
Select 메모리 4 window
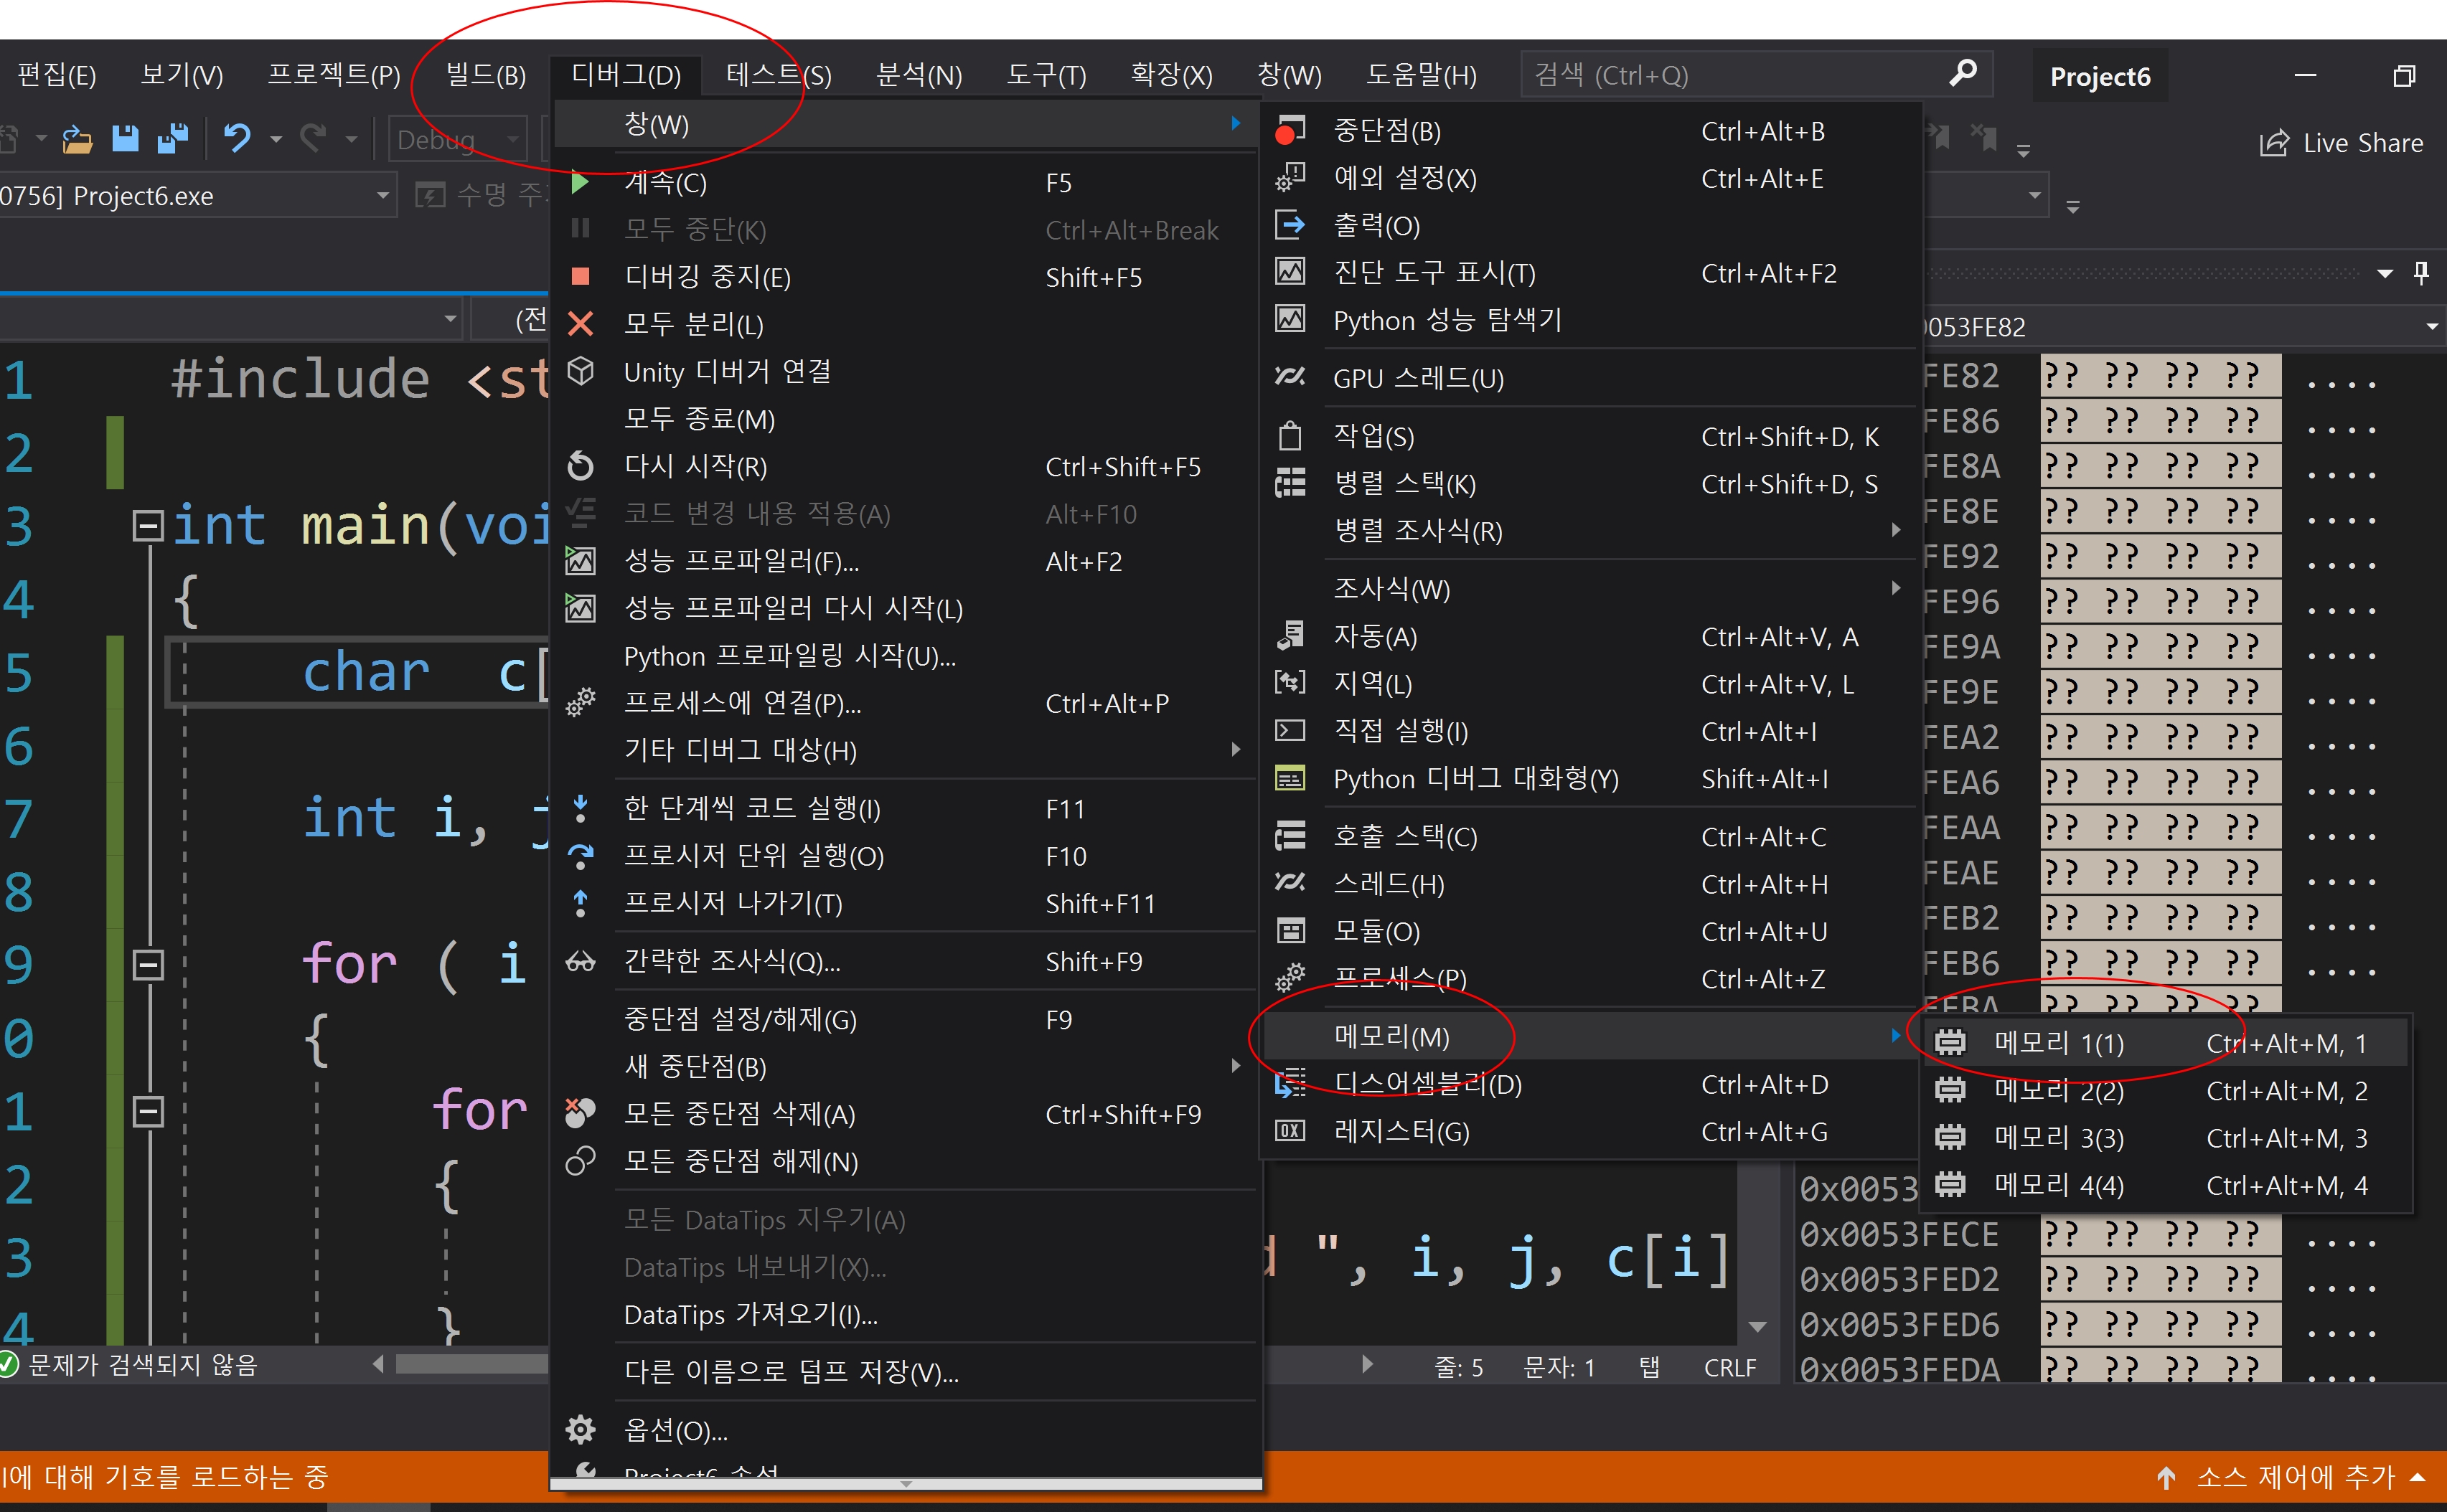2165,1185
